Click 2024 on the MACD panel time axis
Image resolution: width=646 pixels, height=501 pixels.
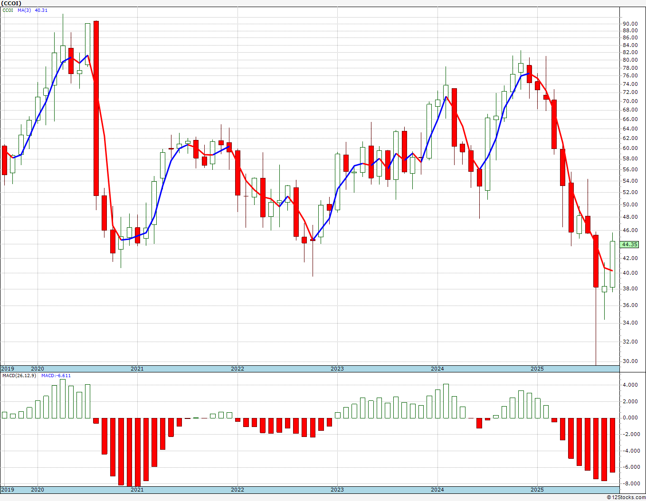[x=437, y=490]
